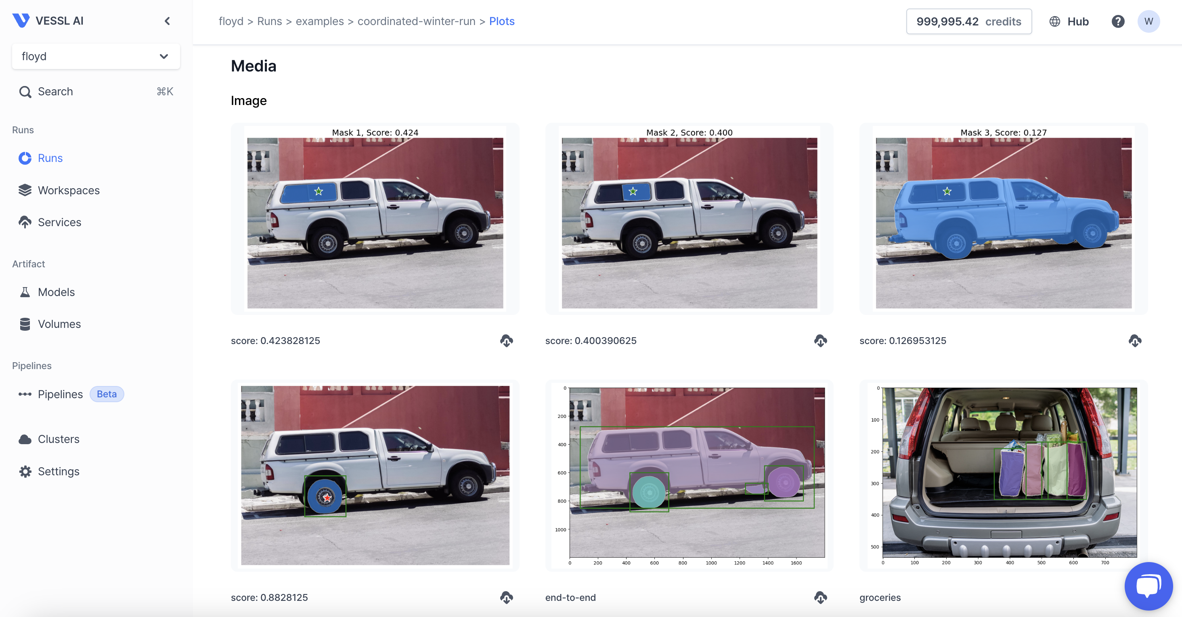Click the examples breadcrumb link
The height and width of the screenshot is (617, 1182).
pos(319,21)
